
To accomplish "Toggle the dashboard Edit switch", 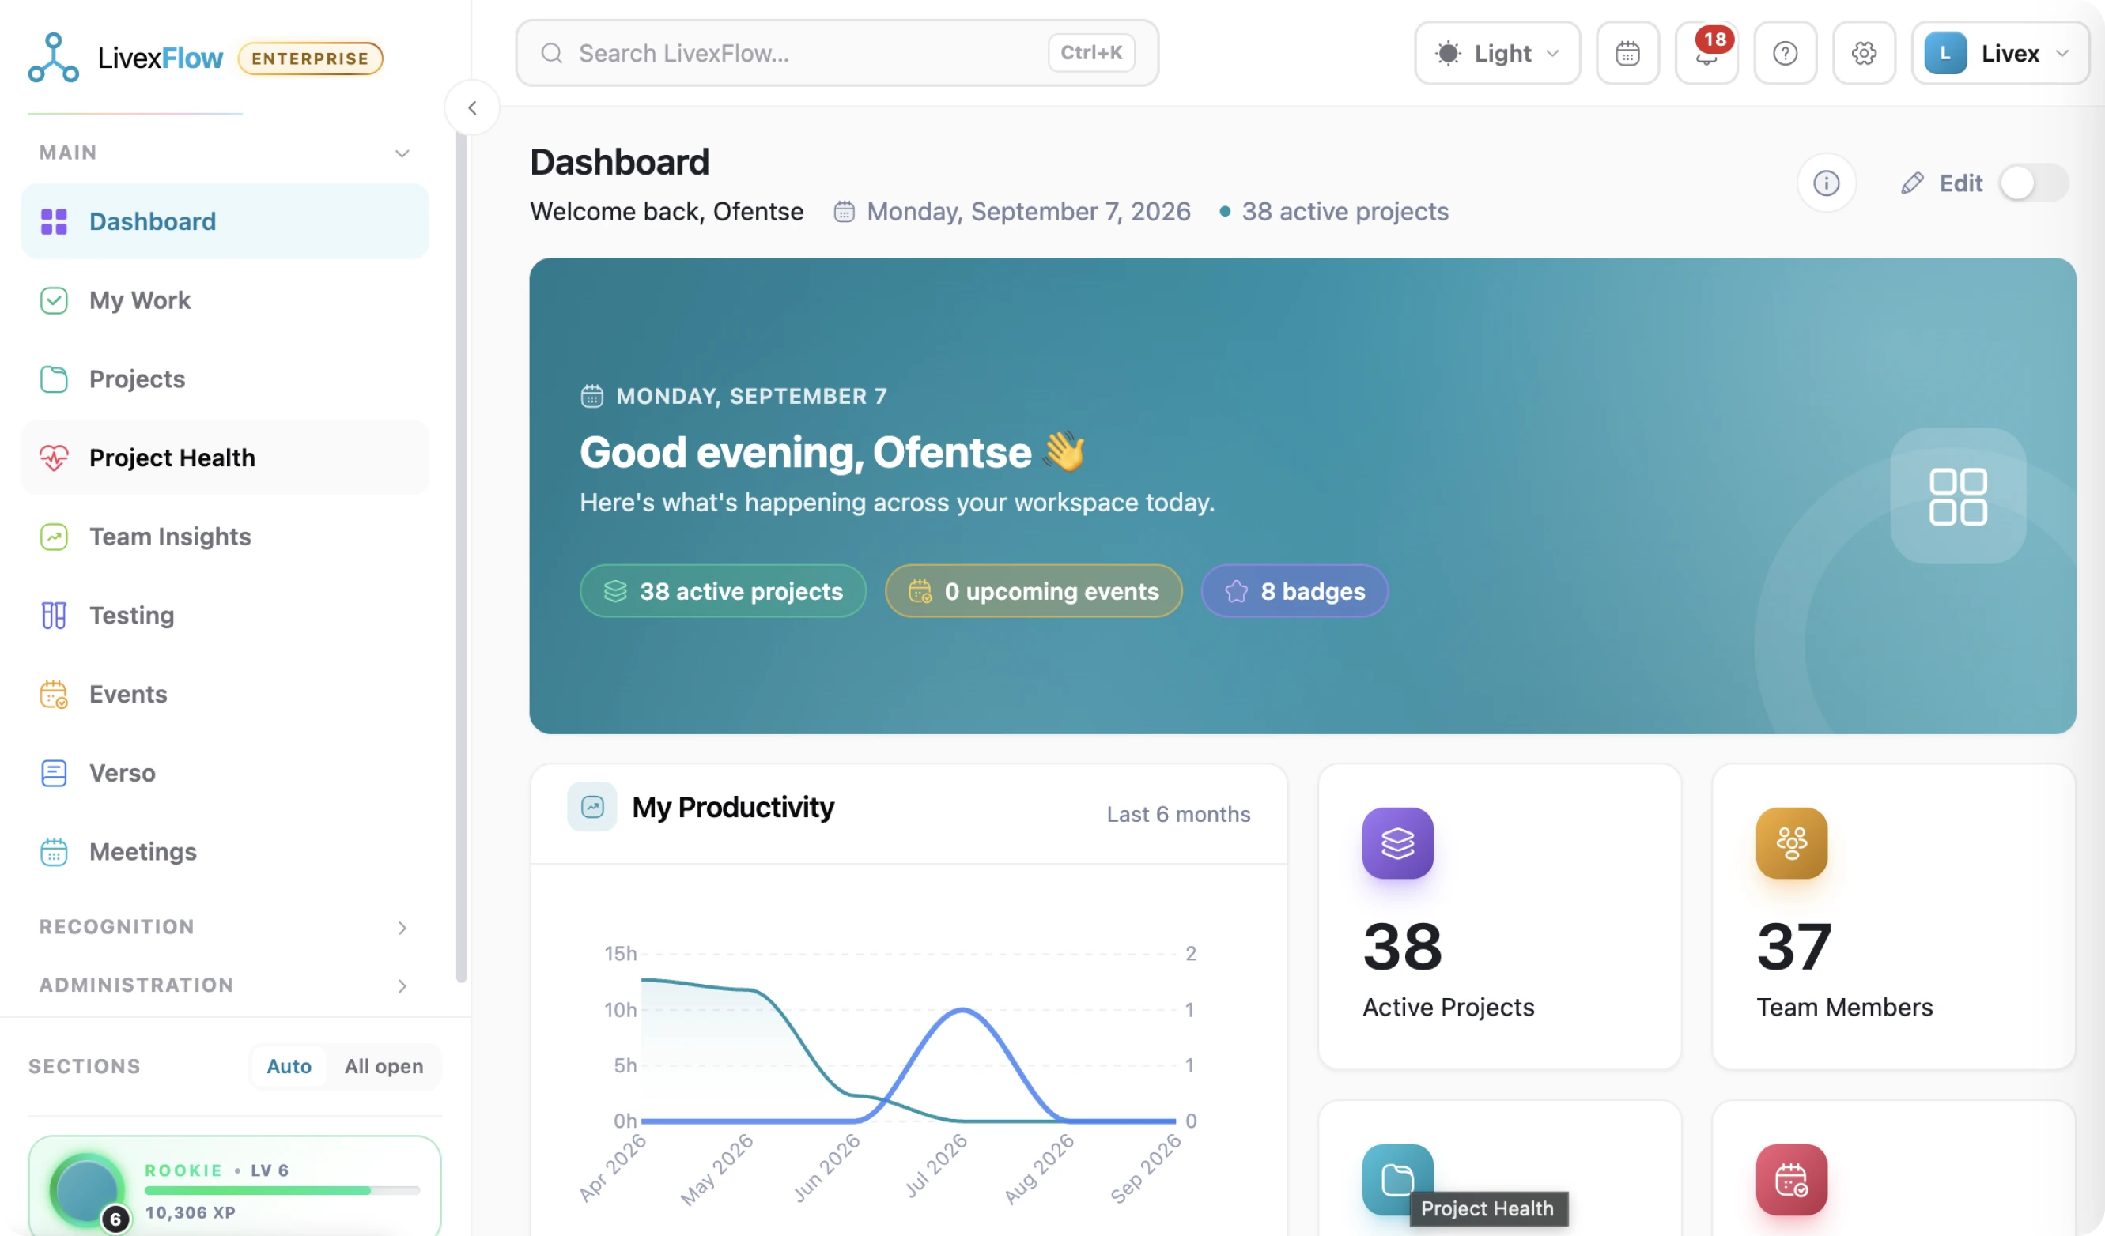I will coord(2033,183).
